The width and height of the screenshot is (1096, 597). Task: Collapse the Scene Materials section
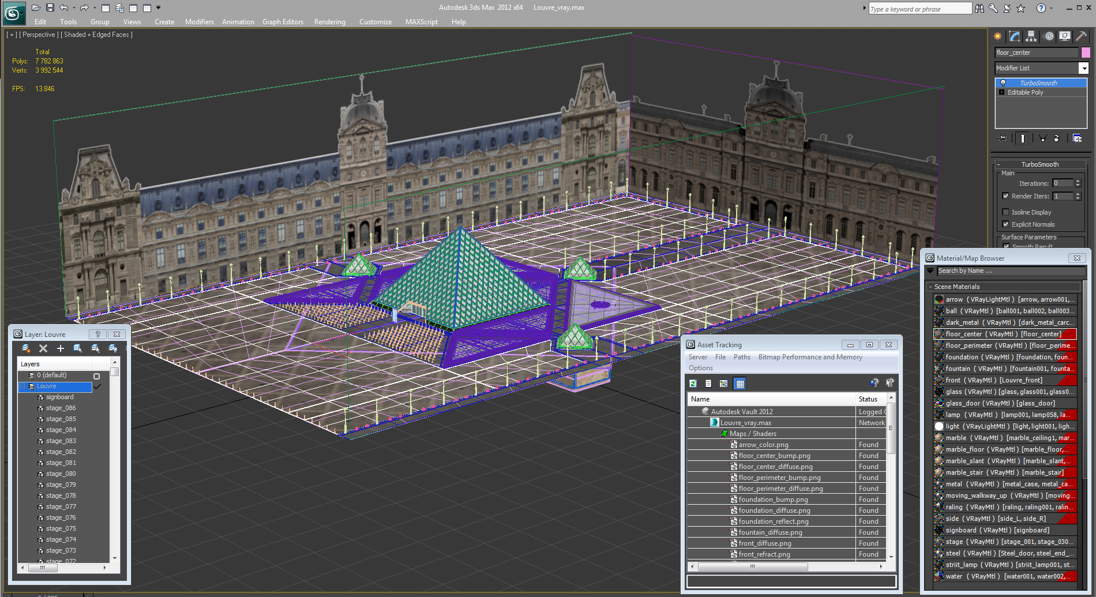tap(1004, 287)
